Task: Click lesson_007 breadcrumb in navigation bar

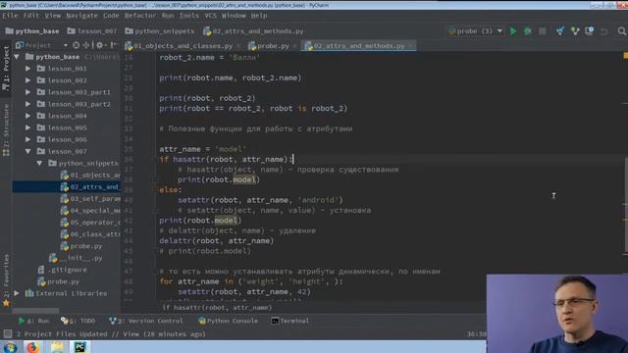Action: point(92,31)
